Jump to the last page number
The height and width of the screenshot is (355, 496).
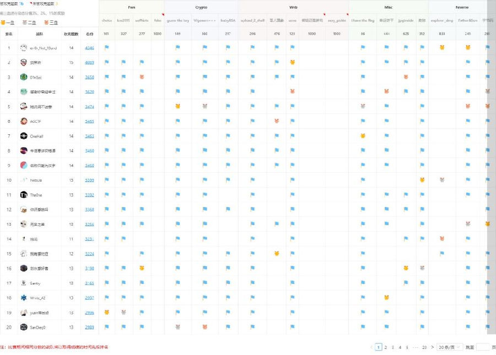(x=424, y=347)
